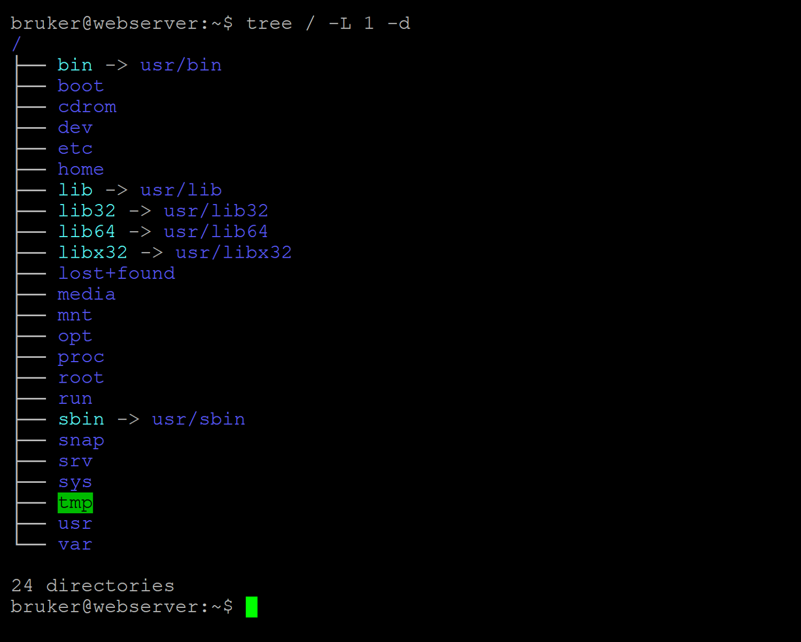Click the usr/bin symlink target

181,65
